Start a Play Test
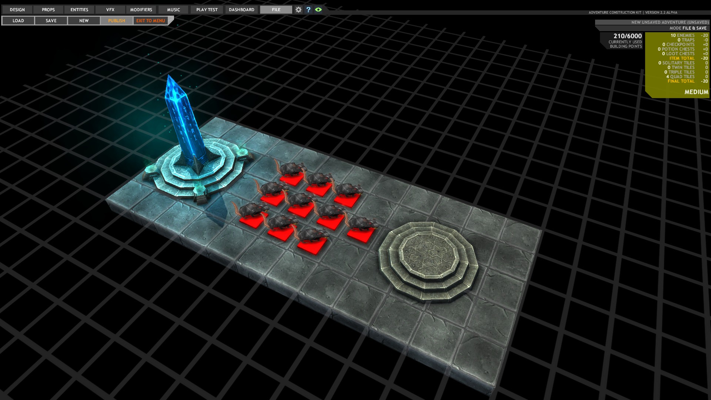The width and height of the screenshot is (711, 400). tap(207, 10)
